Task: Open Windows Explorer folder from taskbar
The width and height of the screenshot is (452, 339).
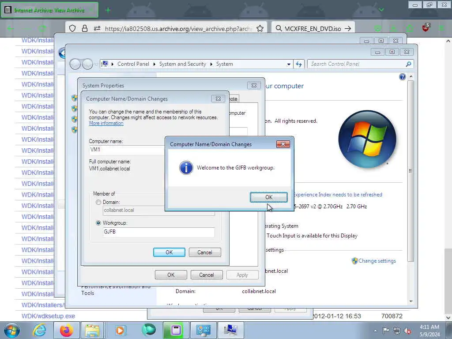Action: pos(92,330)
